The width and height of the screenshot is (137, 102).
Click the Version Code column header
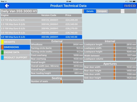tap(49, 15)
